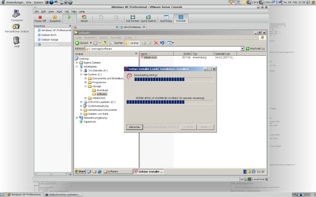
Task: Click the Bildschirmfoto aufnehmen taskbar entry
Action: click(x=63, y=195)
